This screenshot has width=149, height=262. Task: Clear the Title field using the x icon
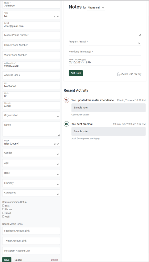[x=55, y=17]
